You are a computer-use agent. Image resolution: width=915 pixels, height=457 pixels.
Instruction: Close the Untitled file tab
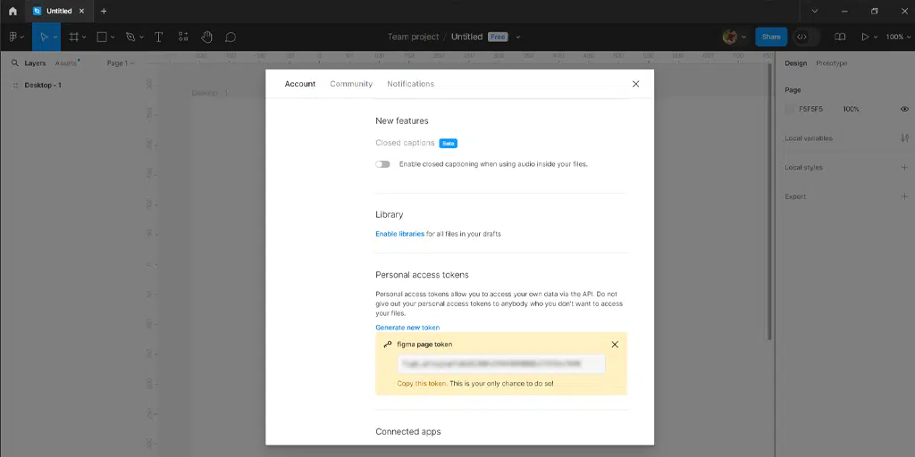click(81, 11)
